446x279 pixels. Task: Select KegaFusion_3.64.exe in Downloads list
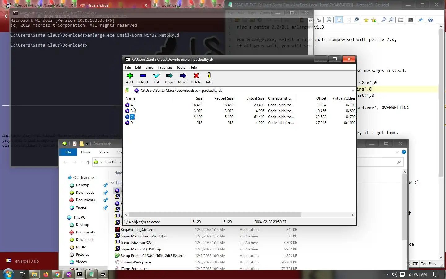coord(138,230)
